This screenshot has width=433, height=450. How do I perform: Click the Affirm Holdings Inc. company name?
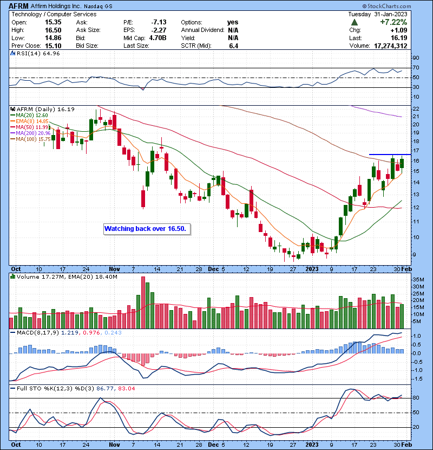coord(56,6)
